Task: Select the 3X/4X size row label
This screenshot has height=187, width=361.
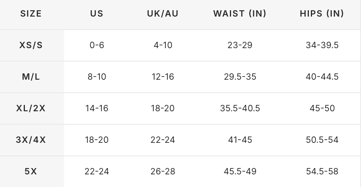Action: 31,140
